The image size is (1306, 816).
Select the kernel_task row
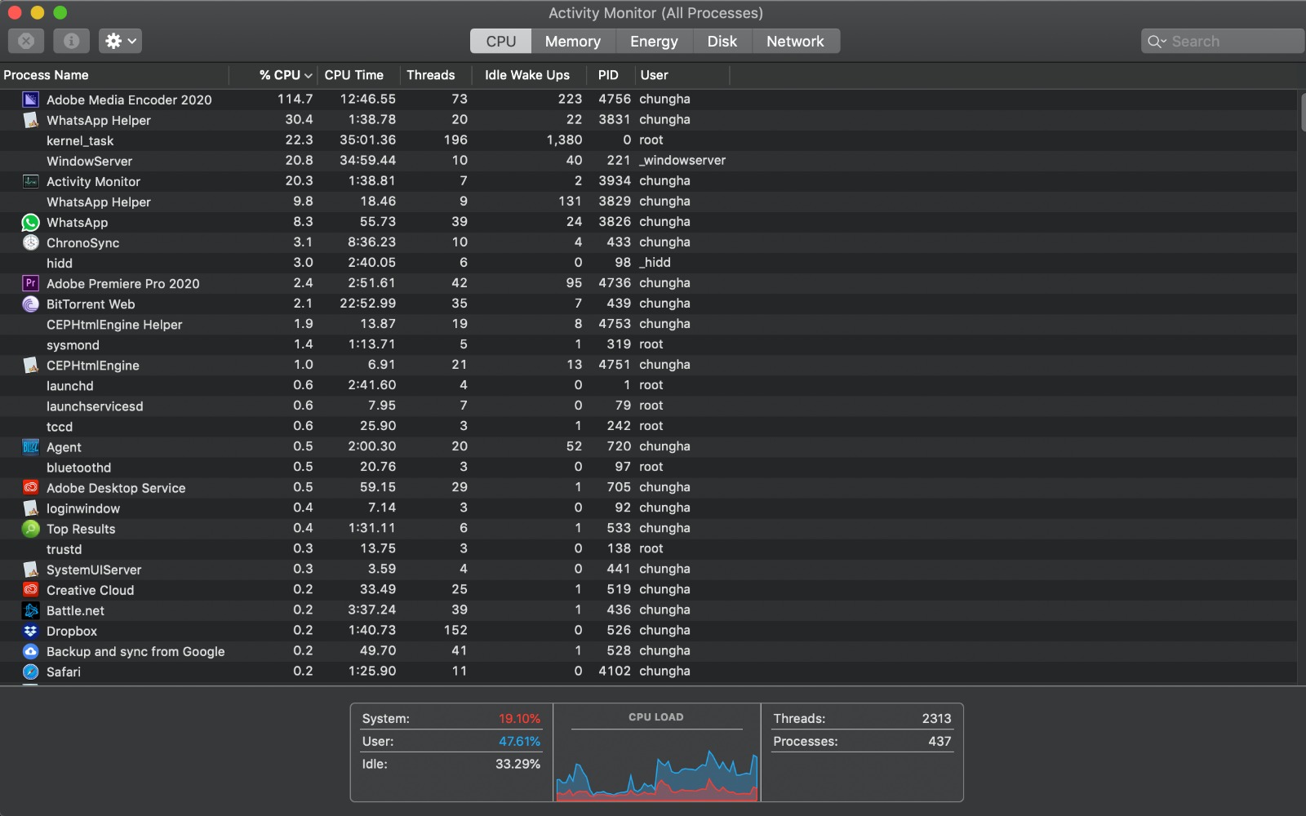pyautogui.click(x=648, y=140)
